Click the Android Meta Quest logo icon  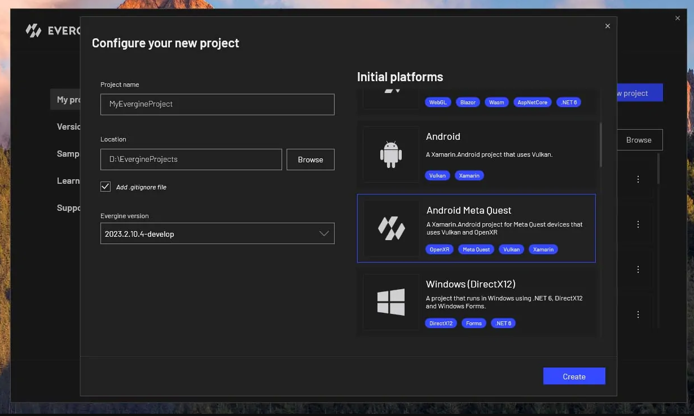(391, 228)
